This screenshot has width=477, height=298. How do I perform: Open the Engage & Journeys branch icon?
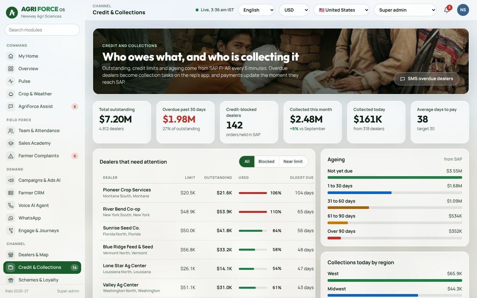(11, 231)
